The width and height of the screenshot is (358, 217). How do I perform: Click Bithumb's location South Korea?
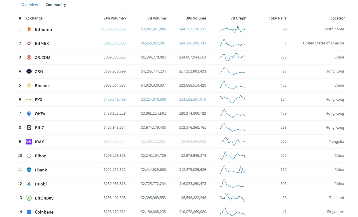pos(334,29)
